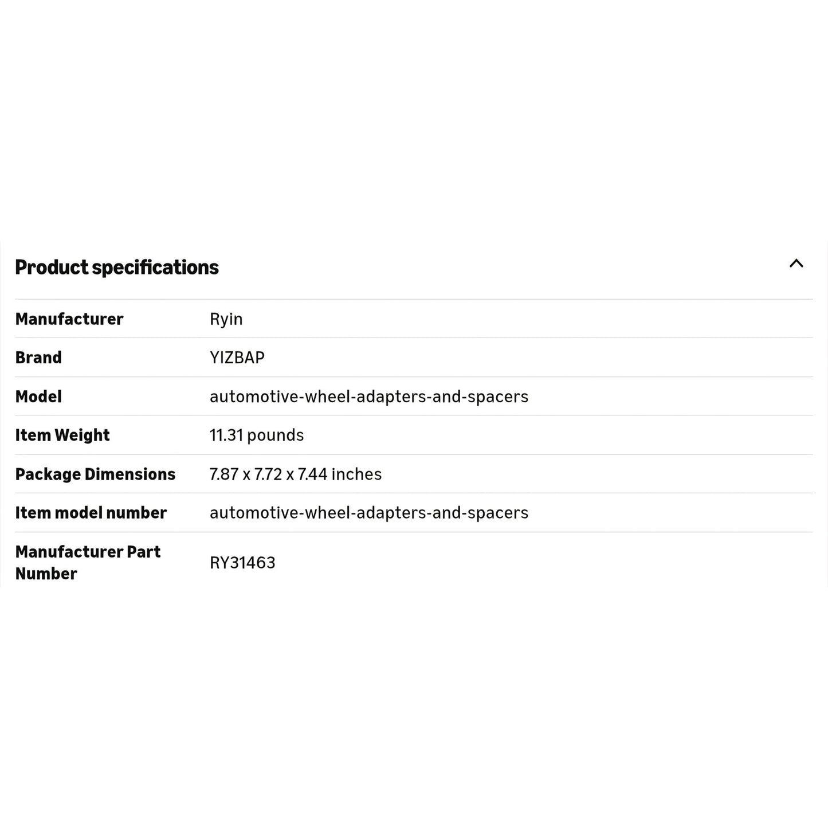Select the Model row label
Viewport: 828px width, 828px height.
pos(38,397)
